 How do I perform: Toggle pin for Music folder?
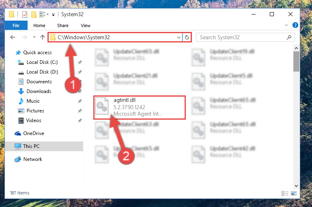[80, 101]
